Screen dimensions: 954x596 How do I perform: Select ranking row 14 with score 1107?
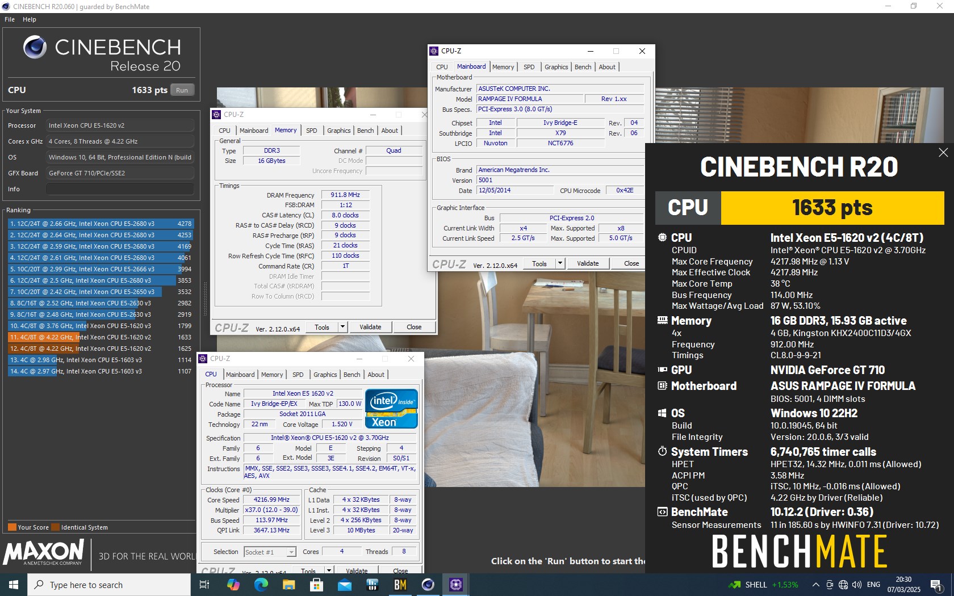click(101, 371)
